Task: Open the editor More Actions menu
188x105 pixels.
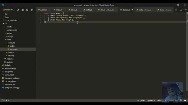Action: pos(185,10)
